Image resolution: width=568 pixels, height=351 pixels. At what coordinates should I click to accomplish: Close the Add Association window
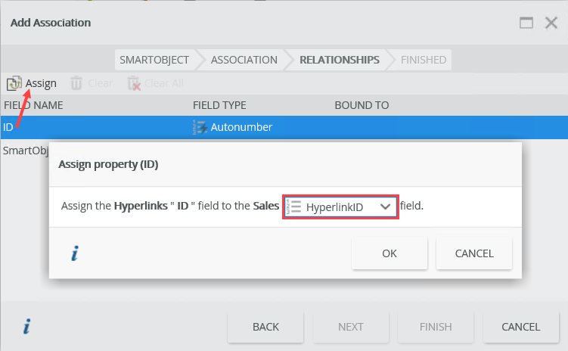click(551, 23)
